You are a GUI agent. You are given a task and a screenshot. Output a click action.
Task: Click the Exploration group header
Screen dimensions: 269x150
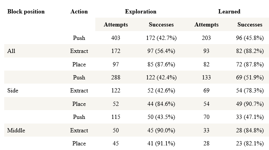(x=141, y=12)
